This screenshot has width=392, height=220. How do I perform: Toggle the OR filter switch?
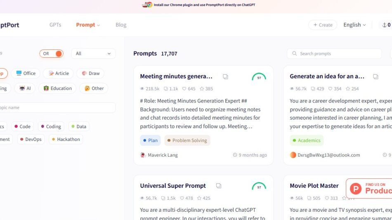click(x=52, y=54)
